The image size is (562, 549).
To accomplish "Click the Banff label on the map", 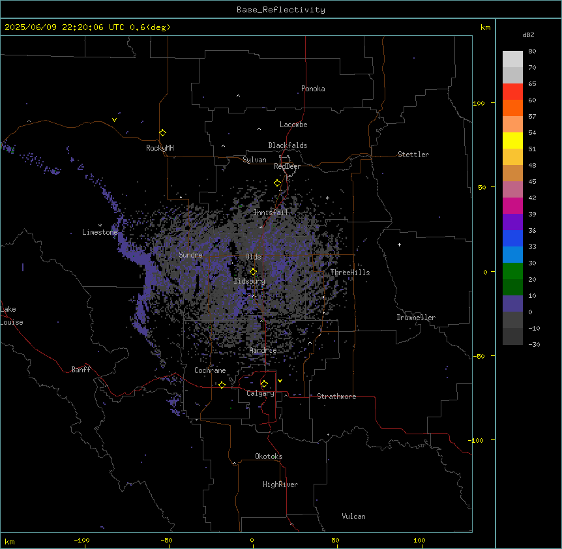I will pos(81,370).
